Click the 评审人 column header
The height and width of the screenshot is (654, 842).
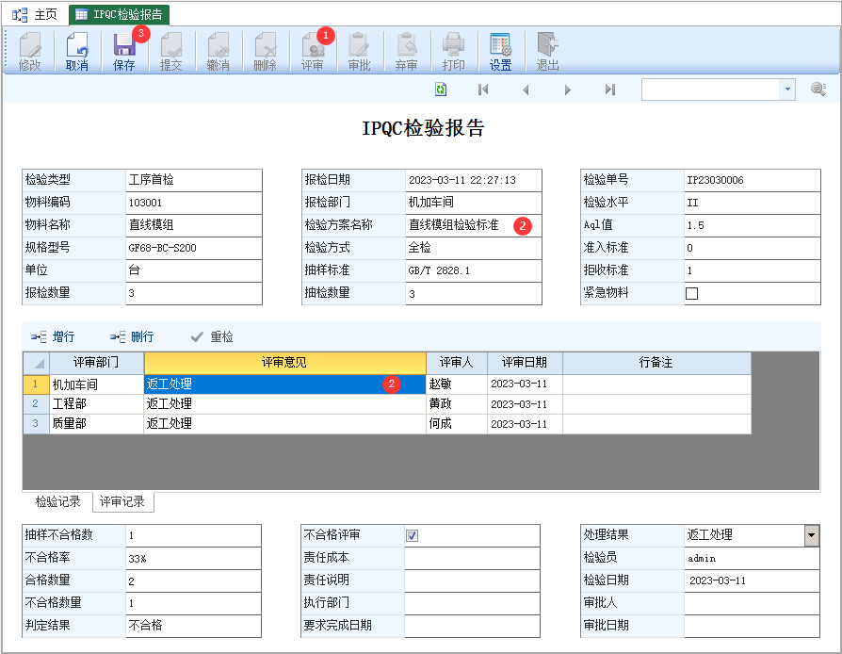(x=457, y=363)
